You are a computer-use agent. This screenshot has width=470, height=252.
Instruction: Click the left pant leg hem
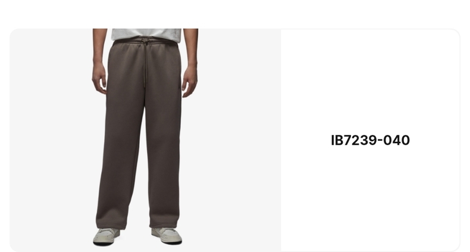111,225
